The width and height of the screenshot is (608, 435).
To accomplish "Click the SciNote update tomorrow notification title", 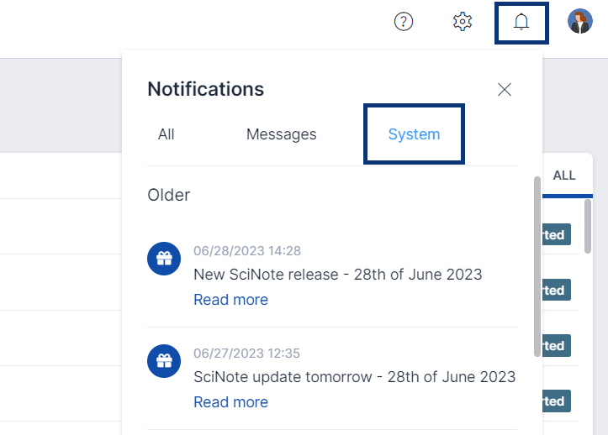I will (x=354, y=377).
